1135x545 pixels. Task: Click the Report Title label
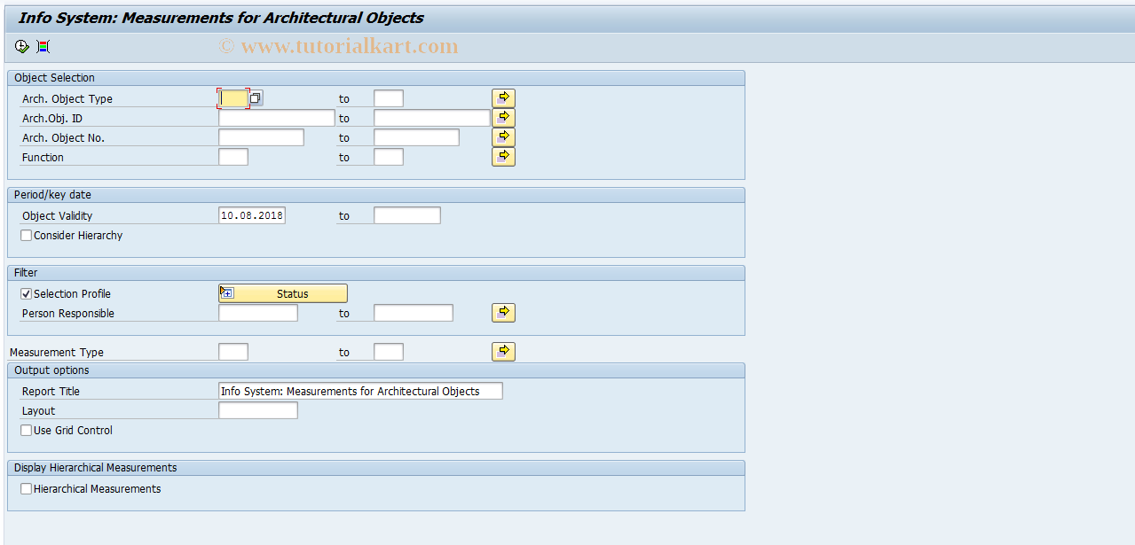tap(51, 392)
